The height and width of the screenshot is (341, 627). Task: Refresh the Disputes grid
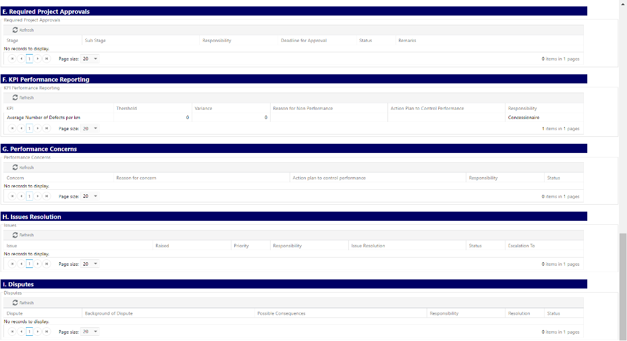[23, 302]
